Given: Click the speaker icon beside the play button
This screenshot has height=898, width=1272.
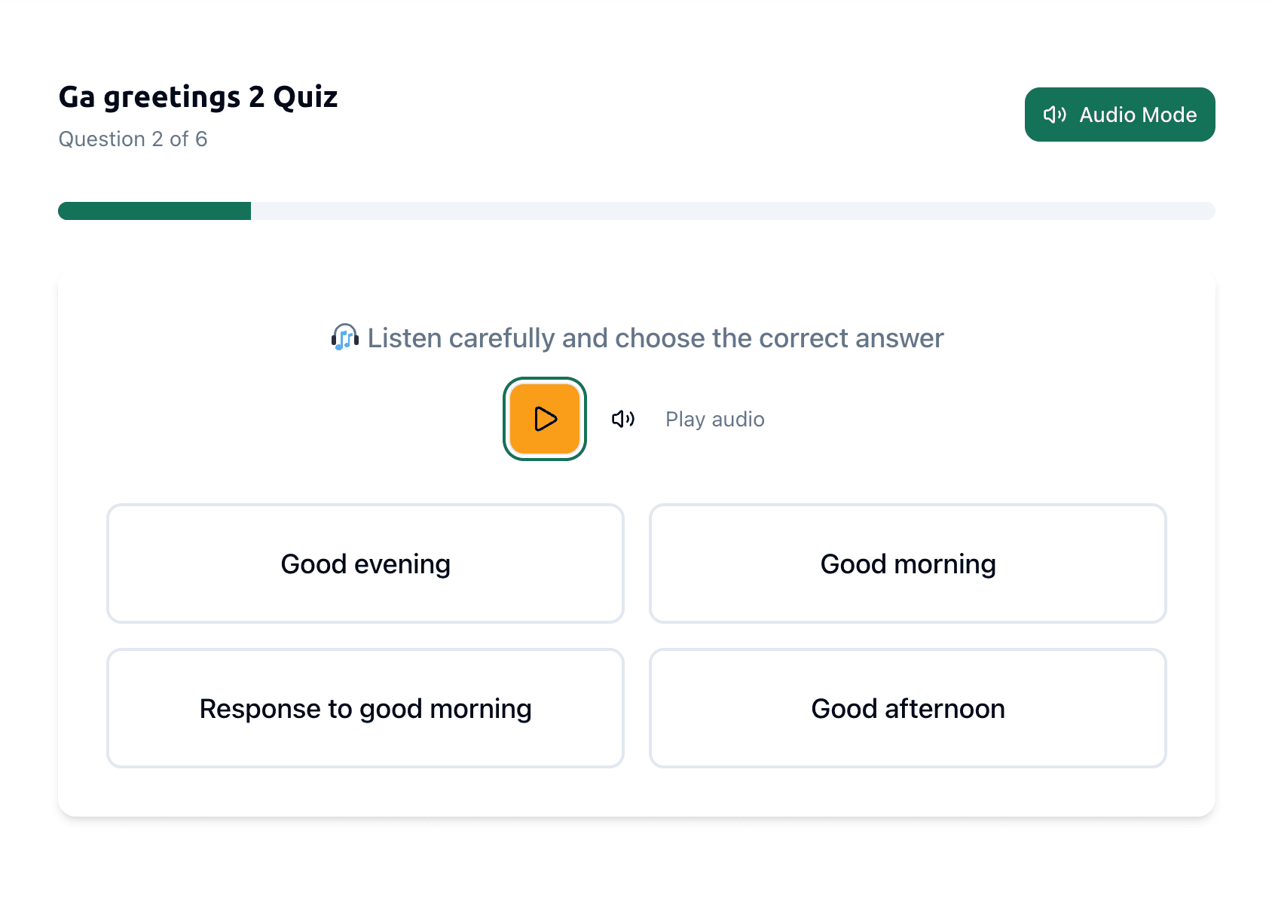Looking at the screenshot, I should (x=622, y=419).
